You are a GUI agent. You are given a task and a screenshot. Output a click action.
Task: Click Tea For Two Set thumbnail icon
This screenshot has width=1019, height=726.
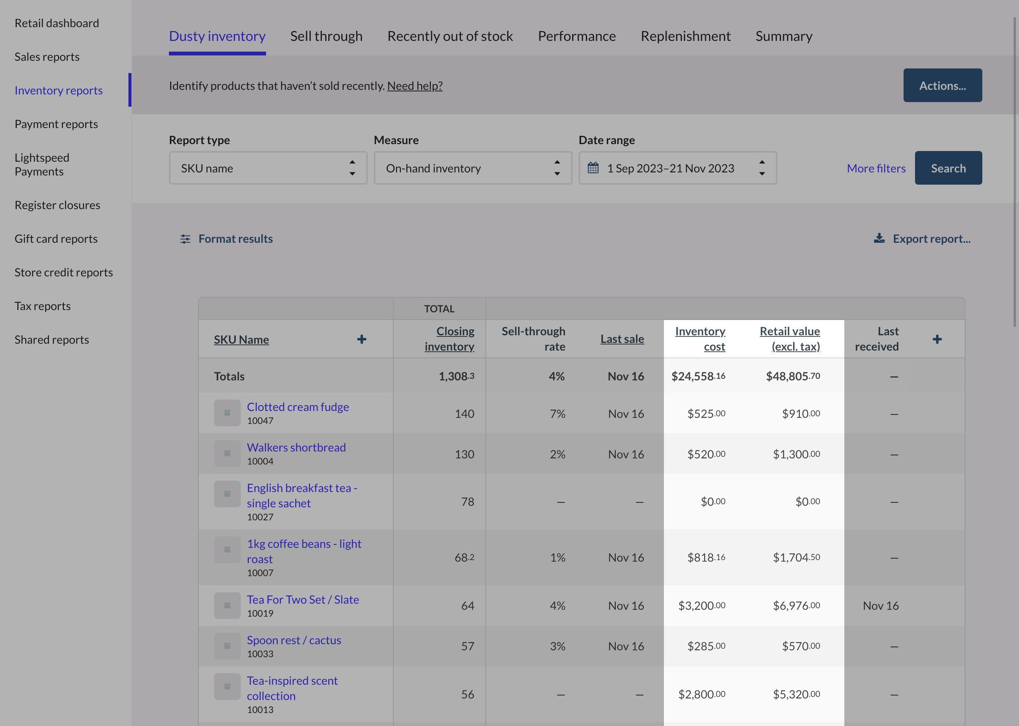[227, 605]
